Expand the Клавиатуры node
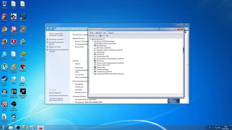This screenshot has height=130, width=232. click(x=93, y=52)
